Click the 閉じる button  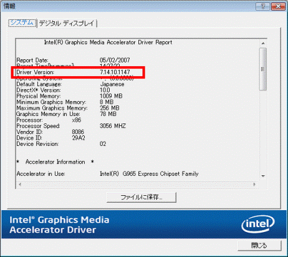[259, 246]
